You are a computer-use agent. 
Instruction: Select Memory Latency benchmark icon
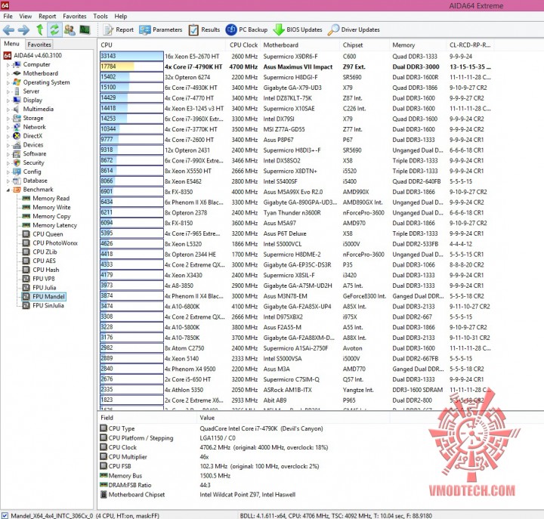tap(26, 225)
